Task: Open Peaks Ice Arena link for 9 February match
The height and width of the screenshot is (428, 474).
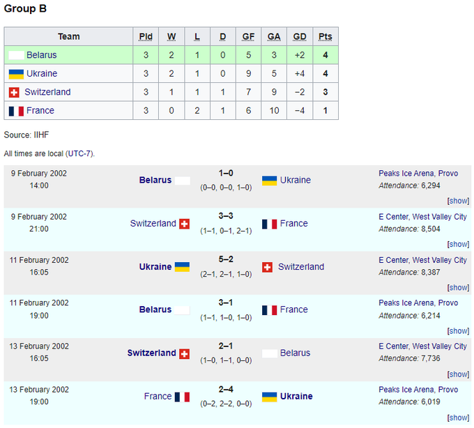Action: pyautogui.click(x=407, y=174)
